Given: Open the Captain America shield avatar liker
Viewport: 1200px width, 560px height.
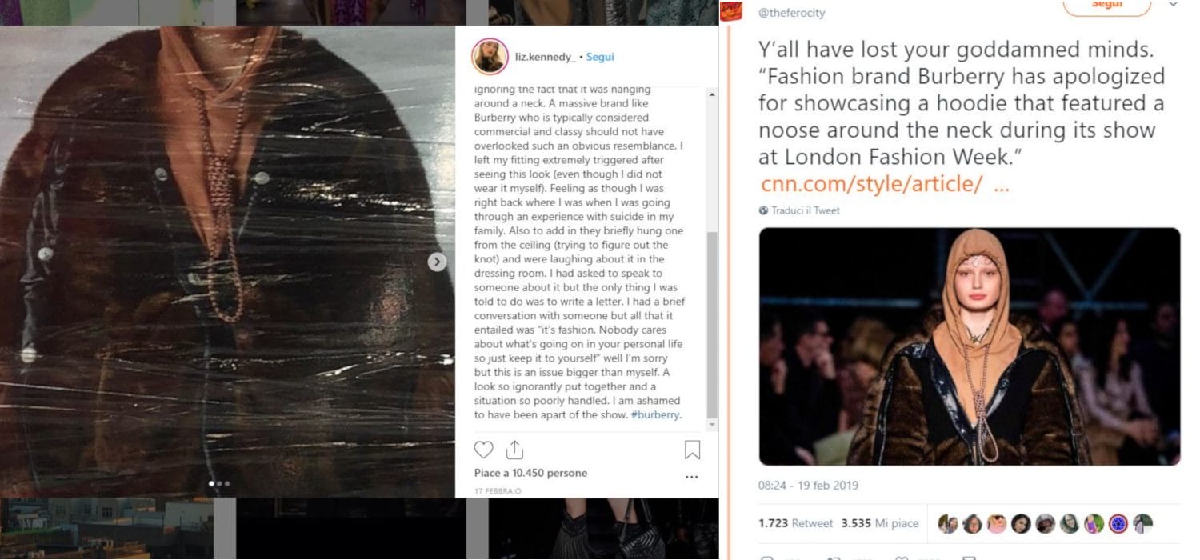Looking at the screenshot, I should coord(1118,524).
